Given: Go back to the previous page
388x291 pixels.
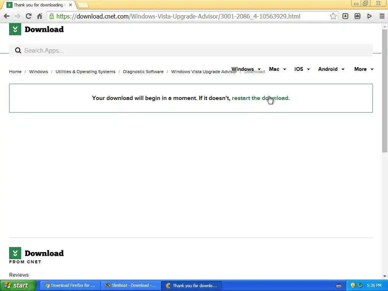Looking at the screenshot, I should [x=6, y=16].
